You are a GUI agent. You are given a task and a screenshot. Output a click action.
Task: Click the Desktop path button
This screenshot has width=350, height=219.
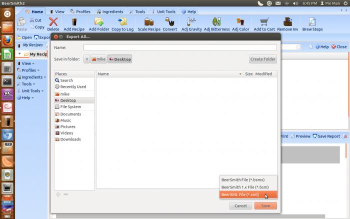[120, 59]
